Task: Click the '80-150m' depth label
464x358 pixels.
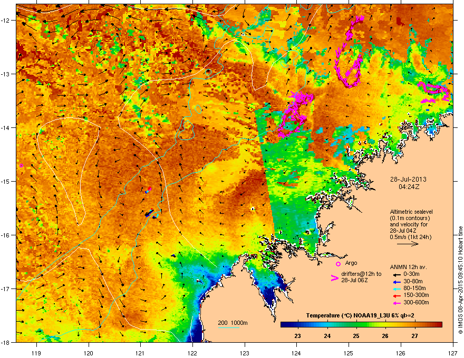Action: point(414,288)
